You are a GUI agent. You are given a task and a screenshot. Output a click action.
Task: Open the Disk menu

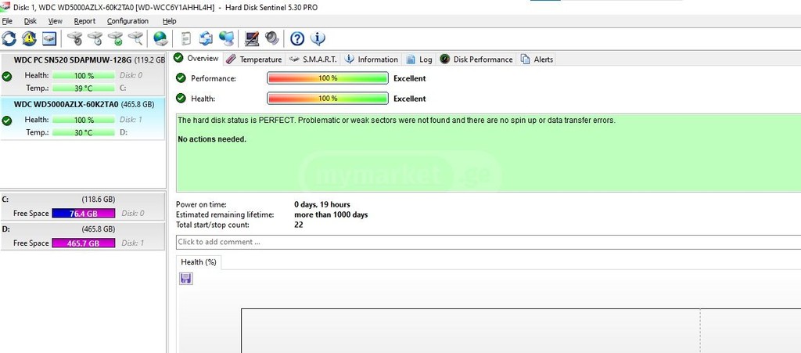[x=31, y=21]
